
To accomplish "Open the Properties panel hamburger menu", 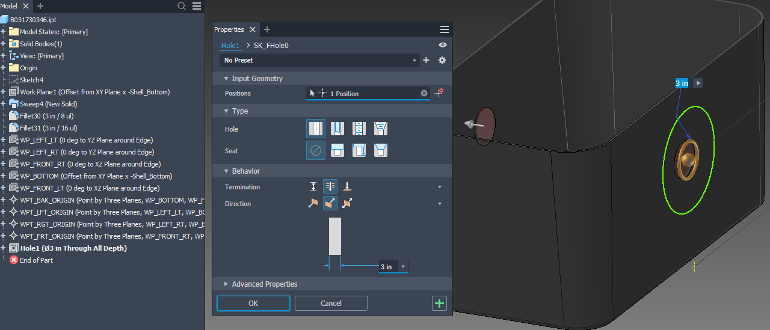I will [445, 29].
